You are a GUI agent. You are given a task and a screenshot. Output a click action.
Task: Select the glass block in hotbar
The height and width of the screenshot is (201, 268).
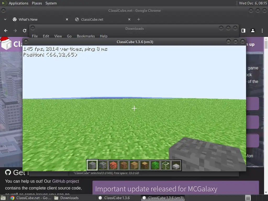[166, 165]
